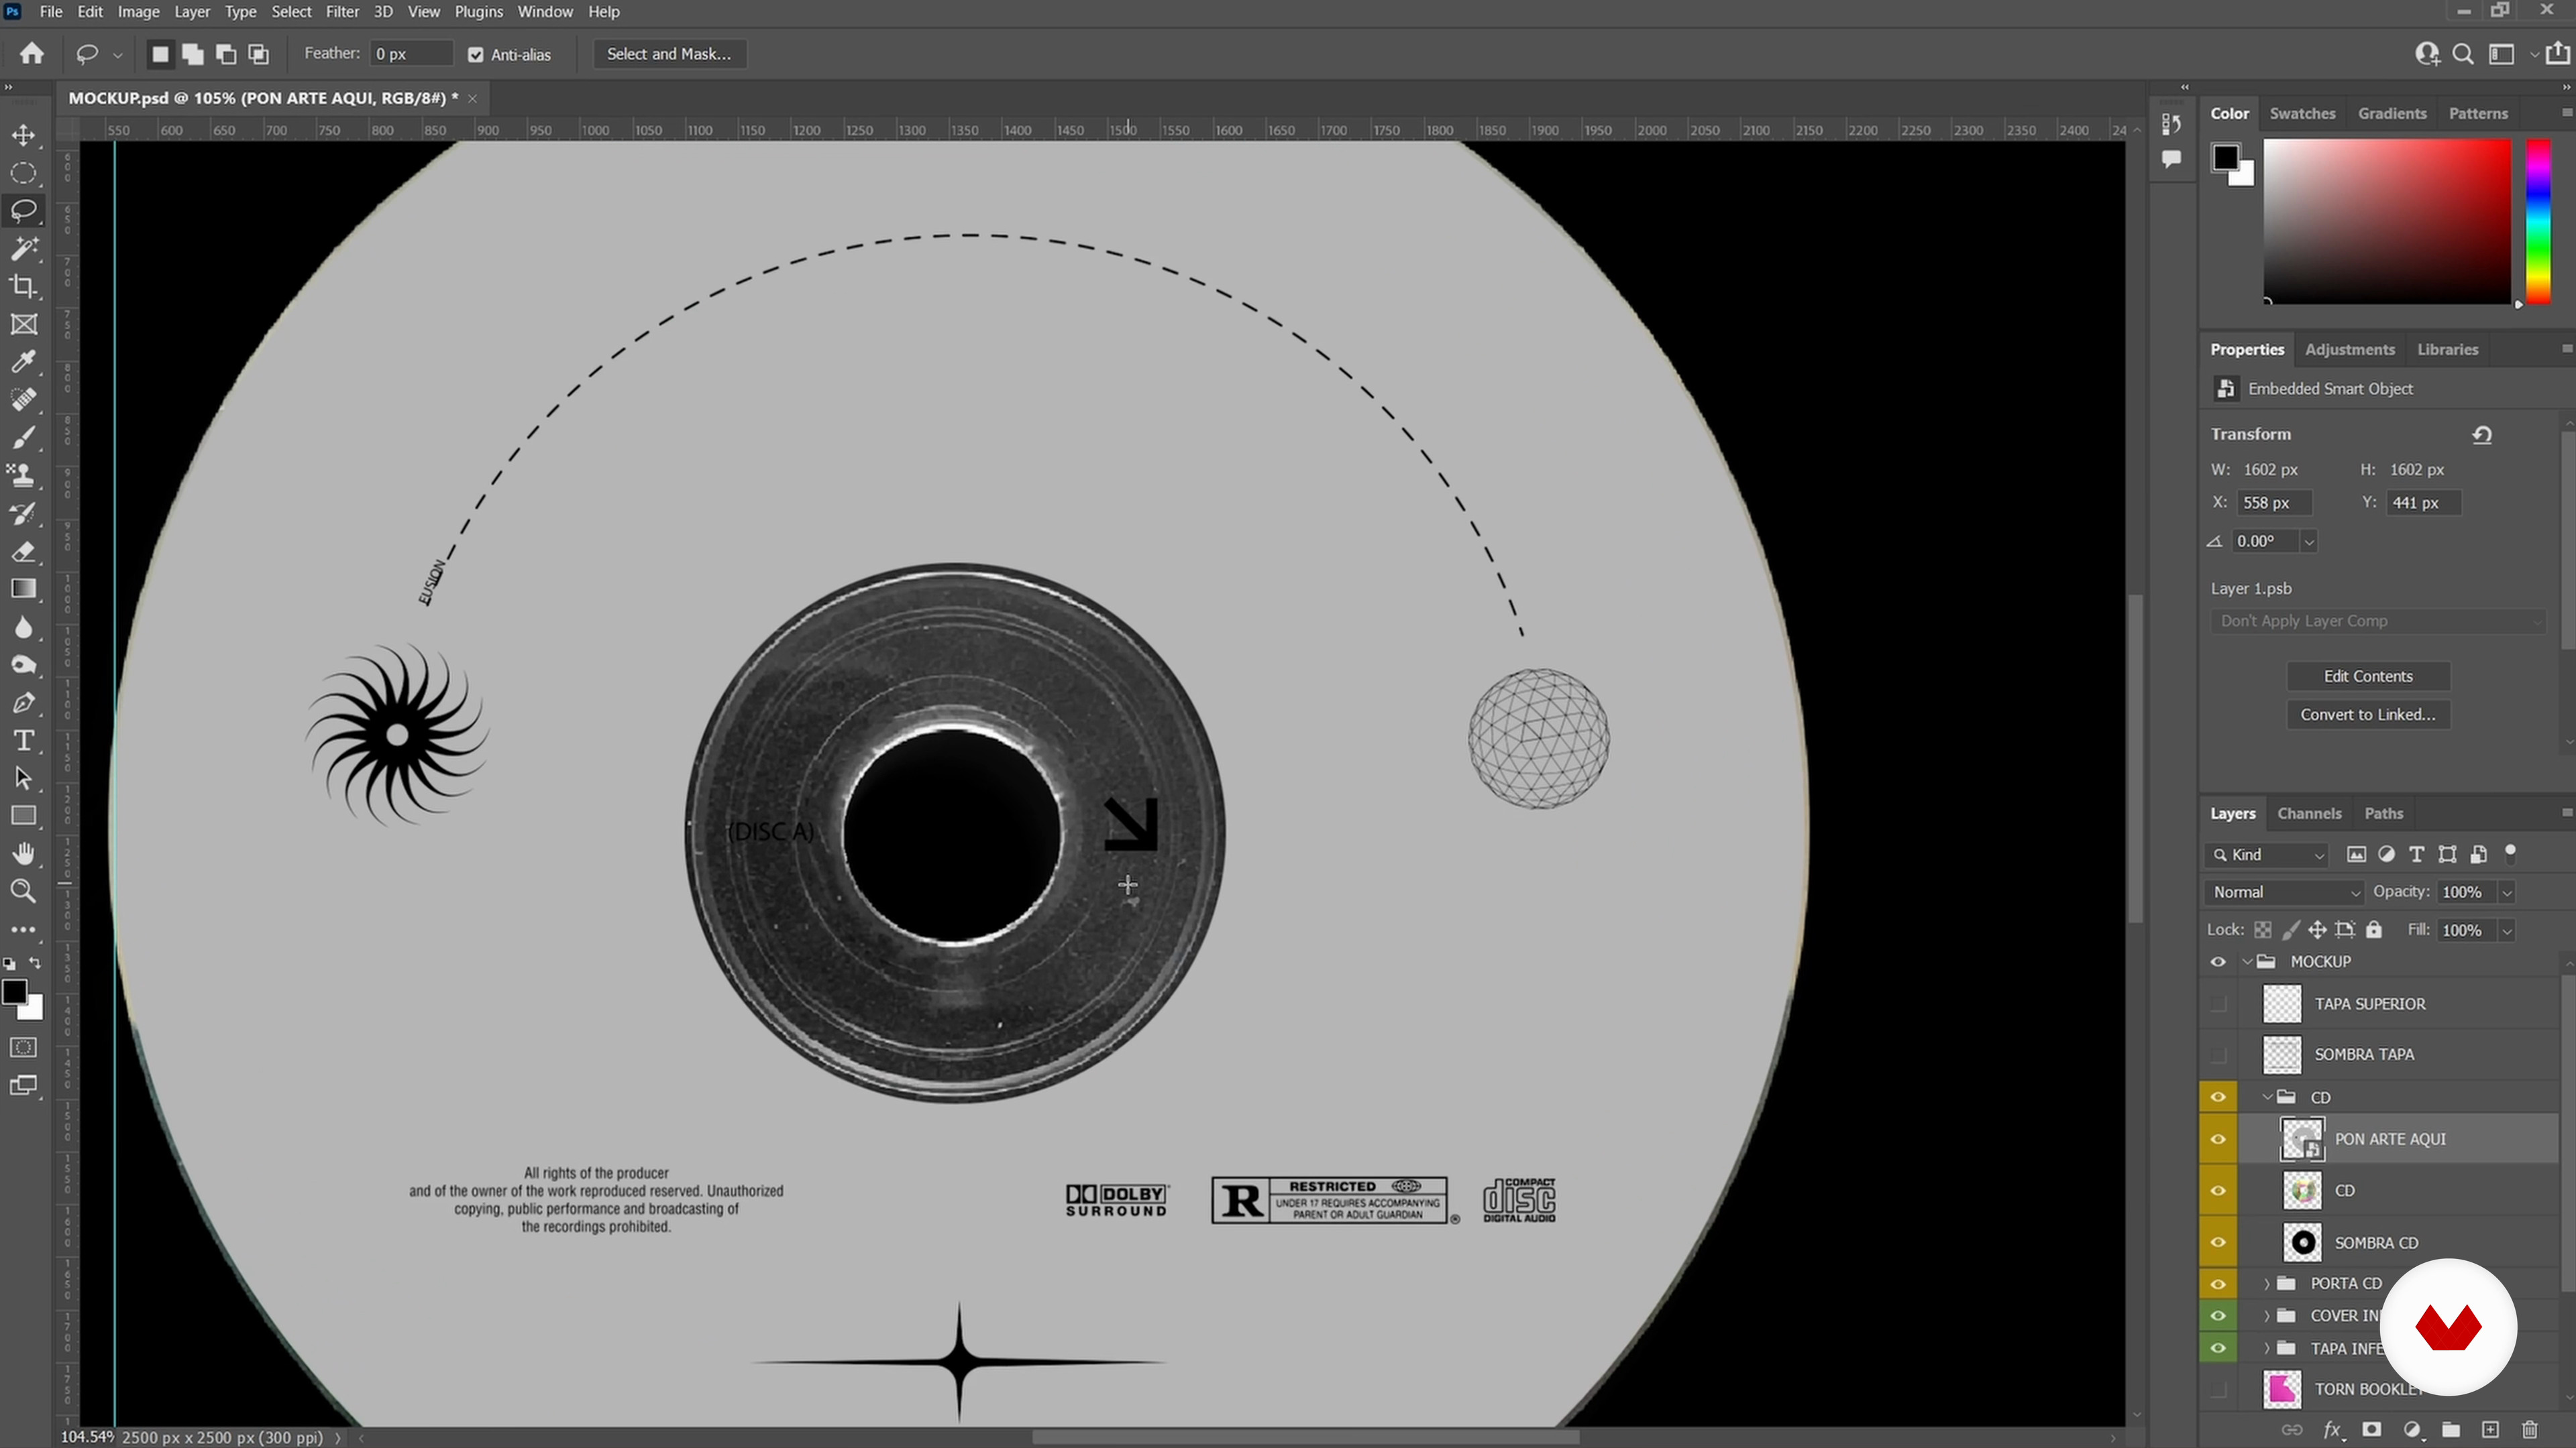Screen dimensions: 2576x1448
Task: Open the Search icon at top right
Action: point(2464,54)
